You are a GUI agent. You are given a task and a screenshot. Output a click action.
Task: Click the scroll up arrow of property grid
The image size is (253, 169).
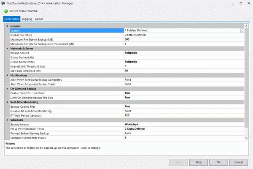[246, 26]
